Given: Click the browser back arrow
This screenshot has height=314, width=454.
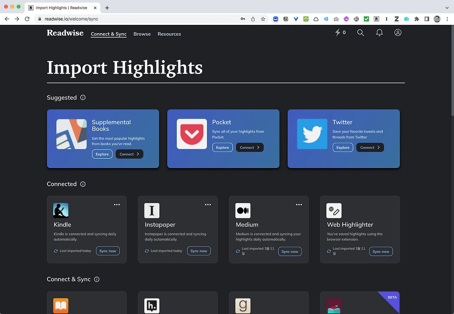Looking at the screenshot, I should pos(7,19).
